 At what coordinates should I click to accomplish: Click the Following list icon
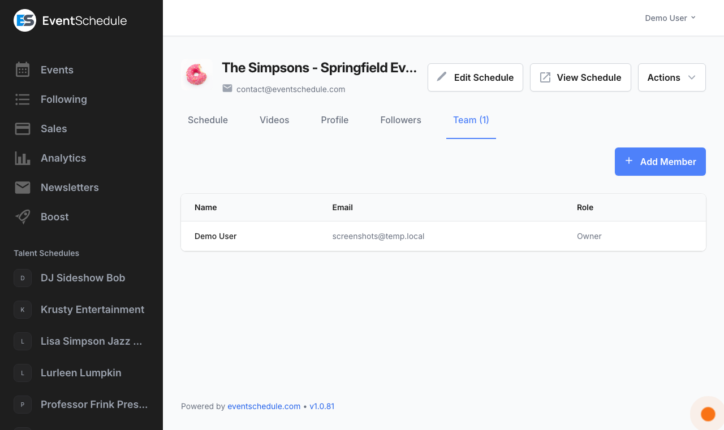tap(23, 99)
